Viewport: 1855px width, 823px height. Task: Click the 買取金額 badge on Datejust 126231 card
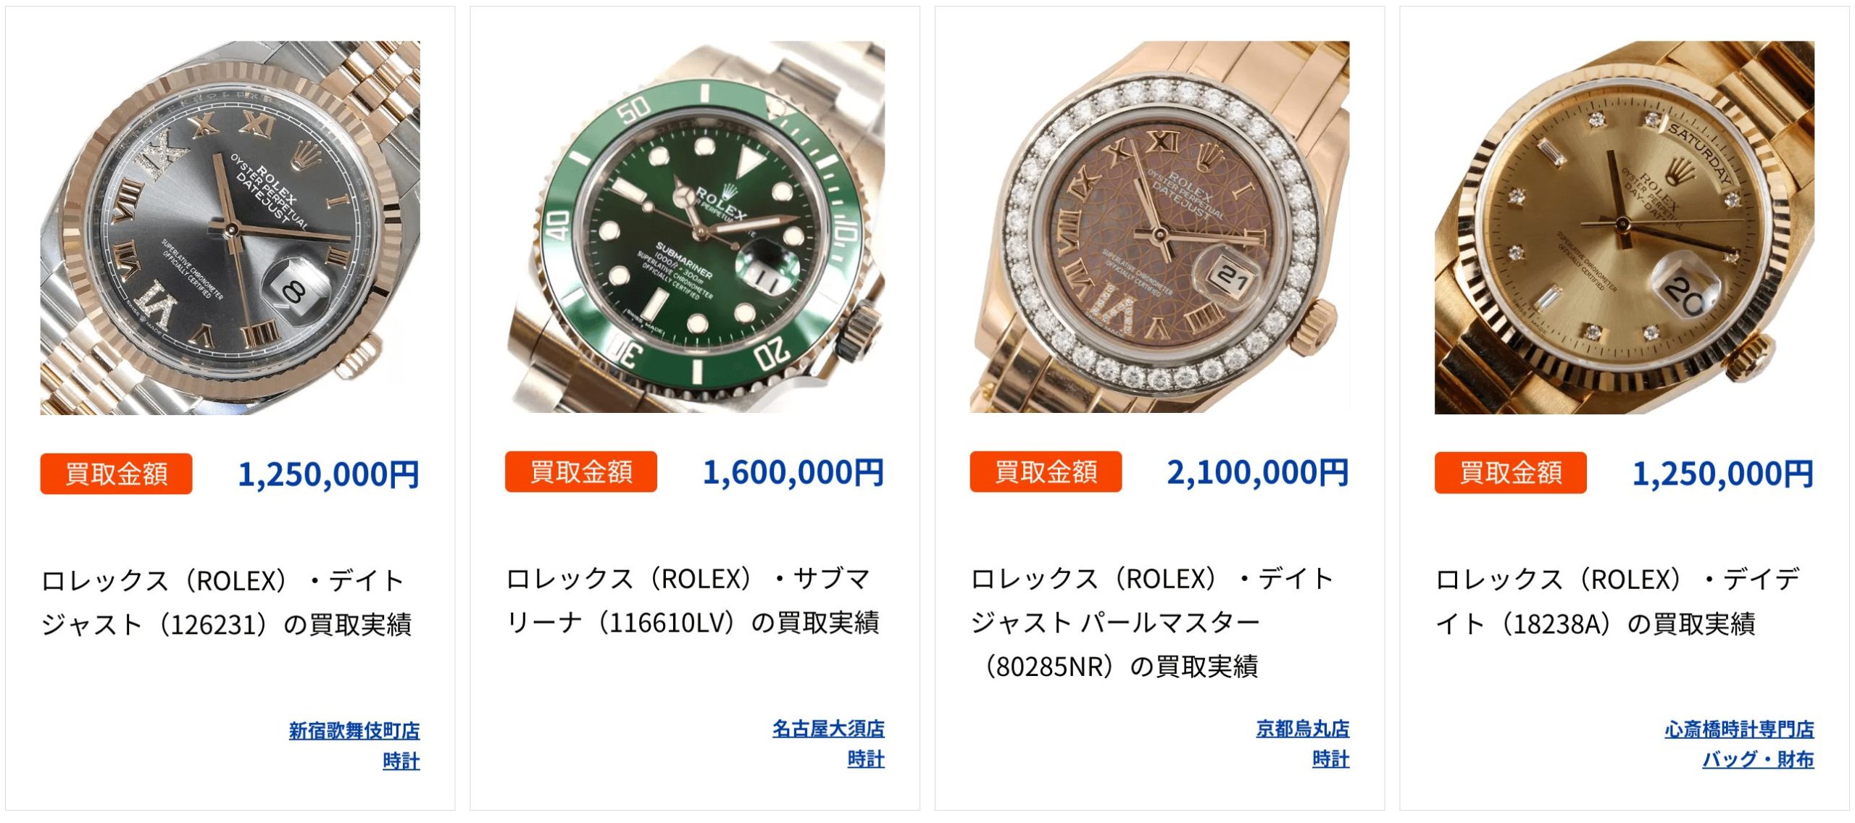point(117,474)
